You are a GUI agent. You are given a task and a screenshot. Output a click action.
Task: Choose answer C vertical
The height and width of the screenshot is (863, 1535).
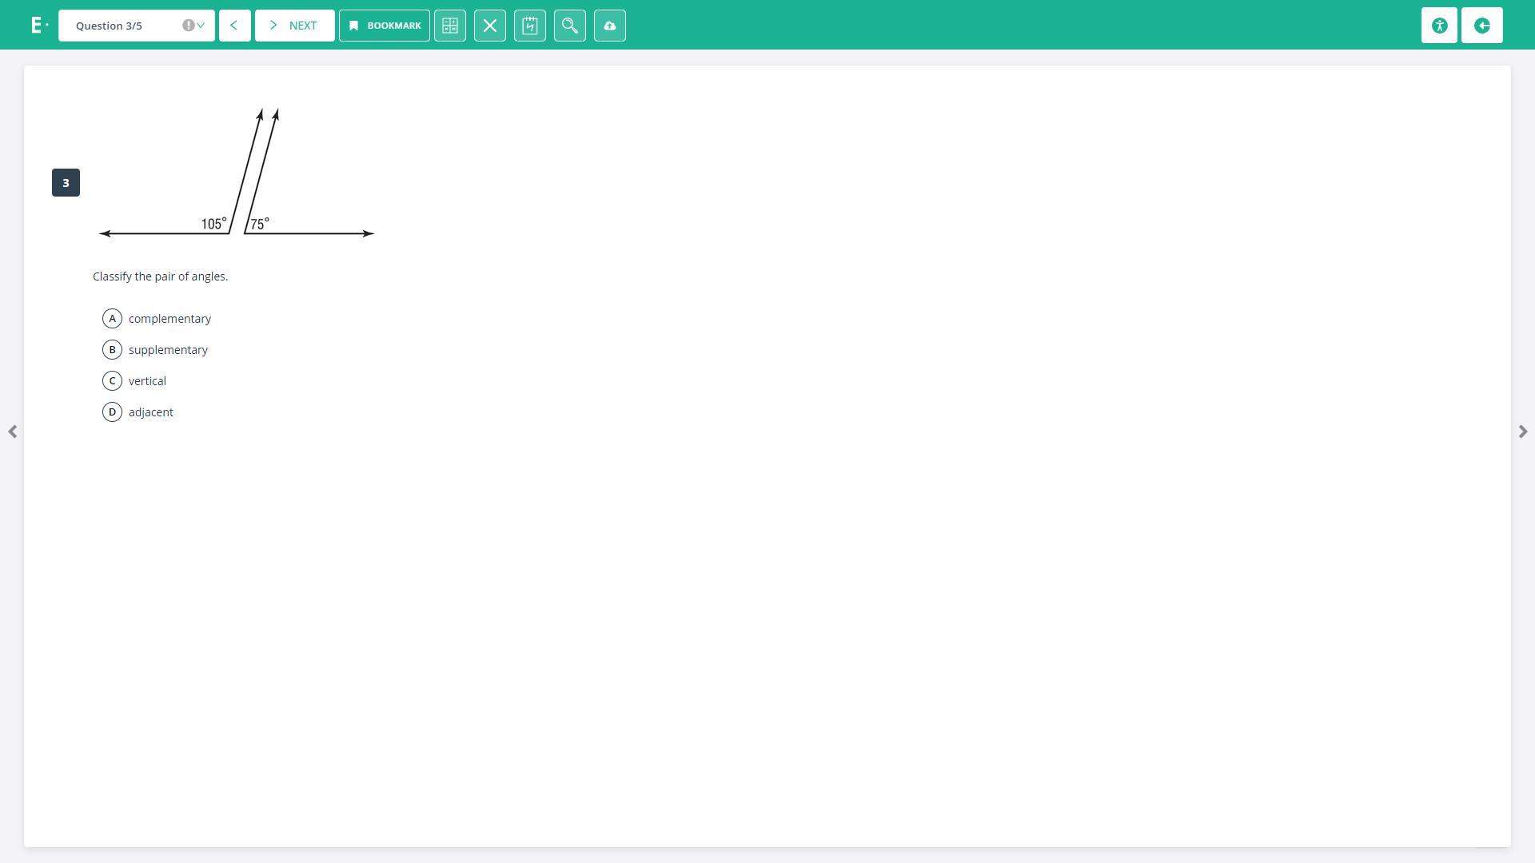point(113,381)
